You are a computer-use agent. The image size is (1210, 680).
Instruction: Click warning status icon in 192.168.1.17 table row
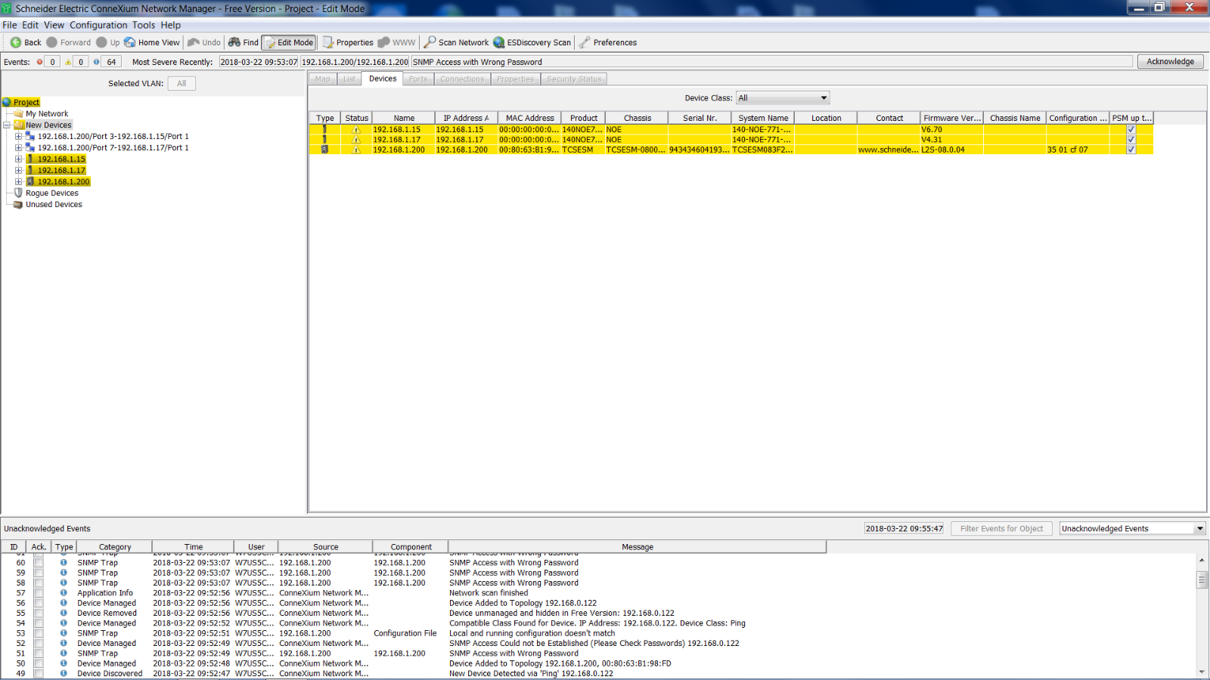(356, 140)
